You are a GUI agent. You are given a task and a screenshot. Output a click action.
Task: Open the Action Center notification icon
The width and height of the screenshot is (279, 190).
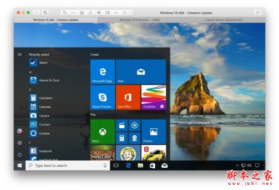pos(257,166)
